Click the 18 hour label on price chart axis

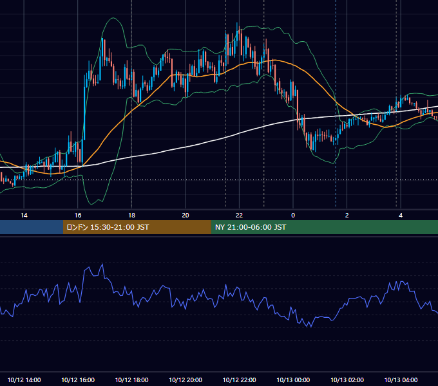pos(131,216)
